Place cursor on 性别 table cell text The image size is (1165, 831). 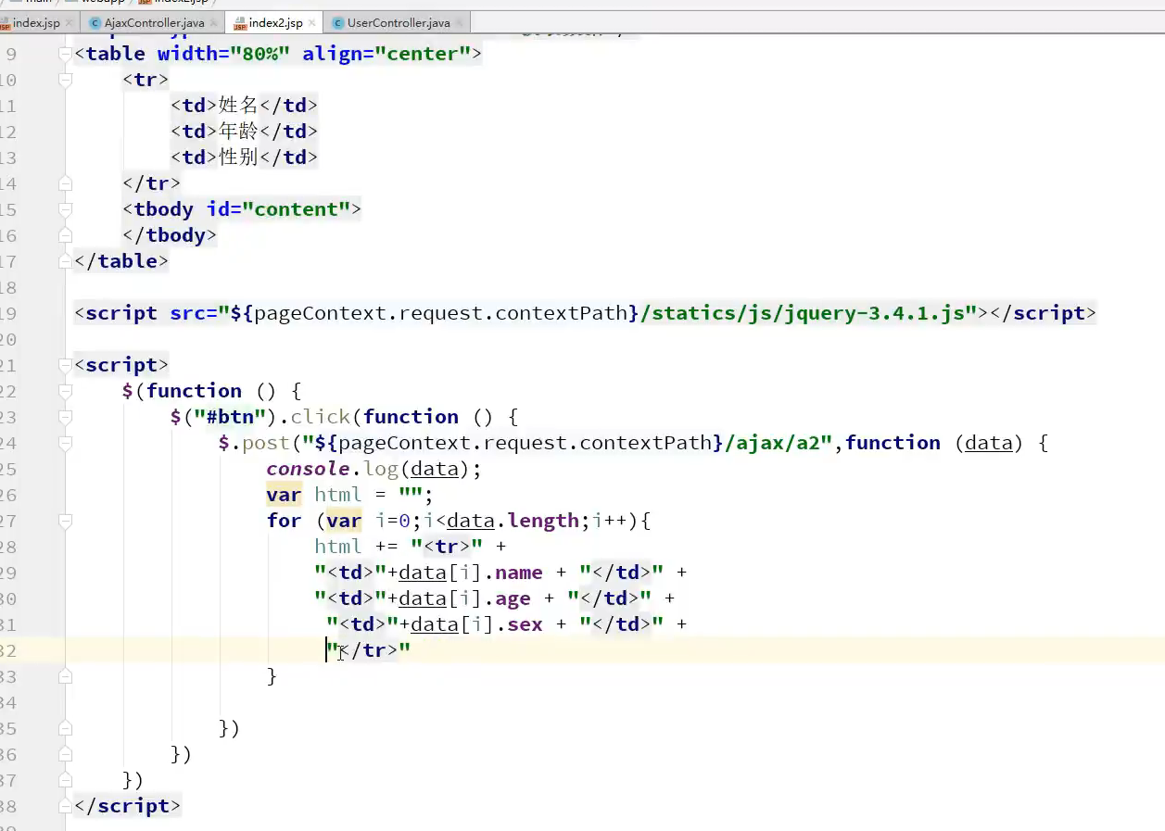[238, 157]
